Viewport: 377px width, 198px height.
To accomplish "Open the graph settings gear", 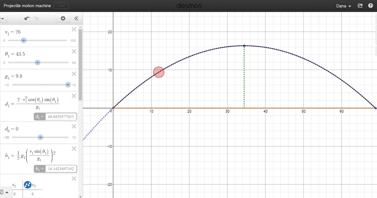I will pos(63,18).
